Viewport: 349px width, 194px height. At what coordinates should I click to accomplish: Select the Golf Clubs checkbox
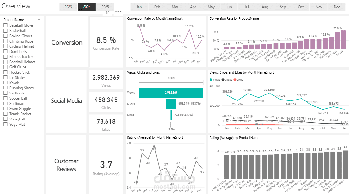pos(6,67)
